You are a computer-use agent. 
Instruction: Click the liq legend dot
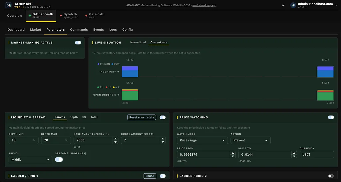click(x=98, y=87)
